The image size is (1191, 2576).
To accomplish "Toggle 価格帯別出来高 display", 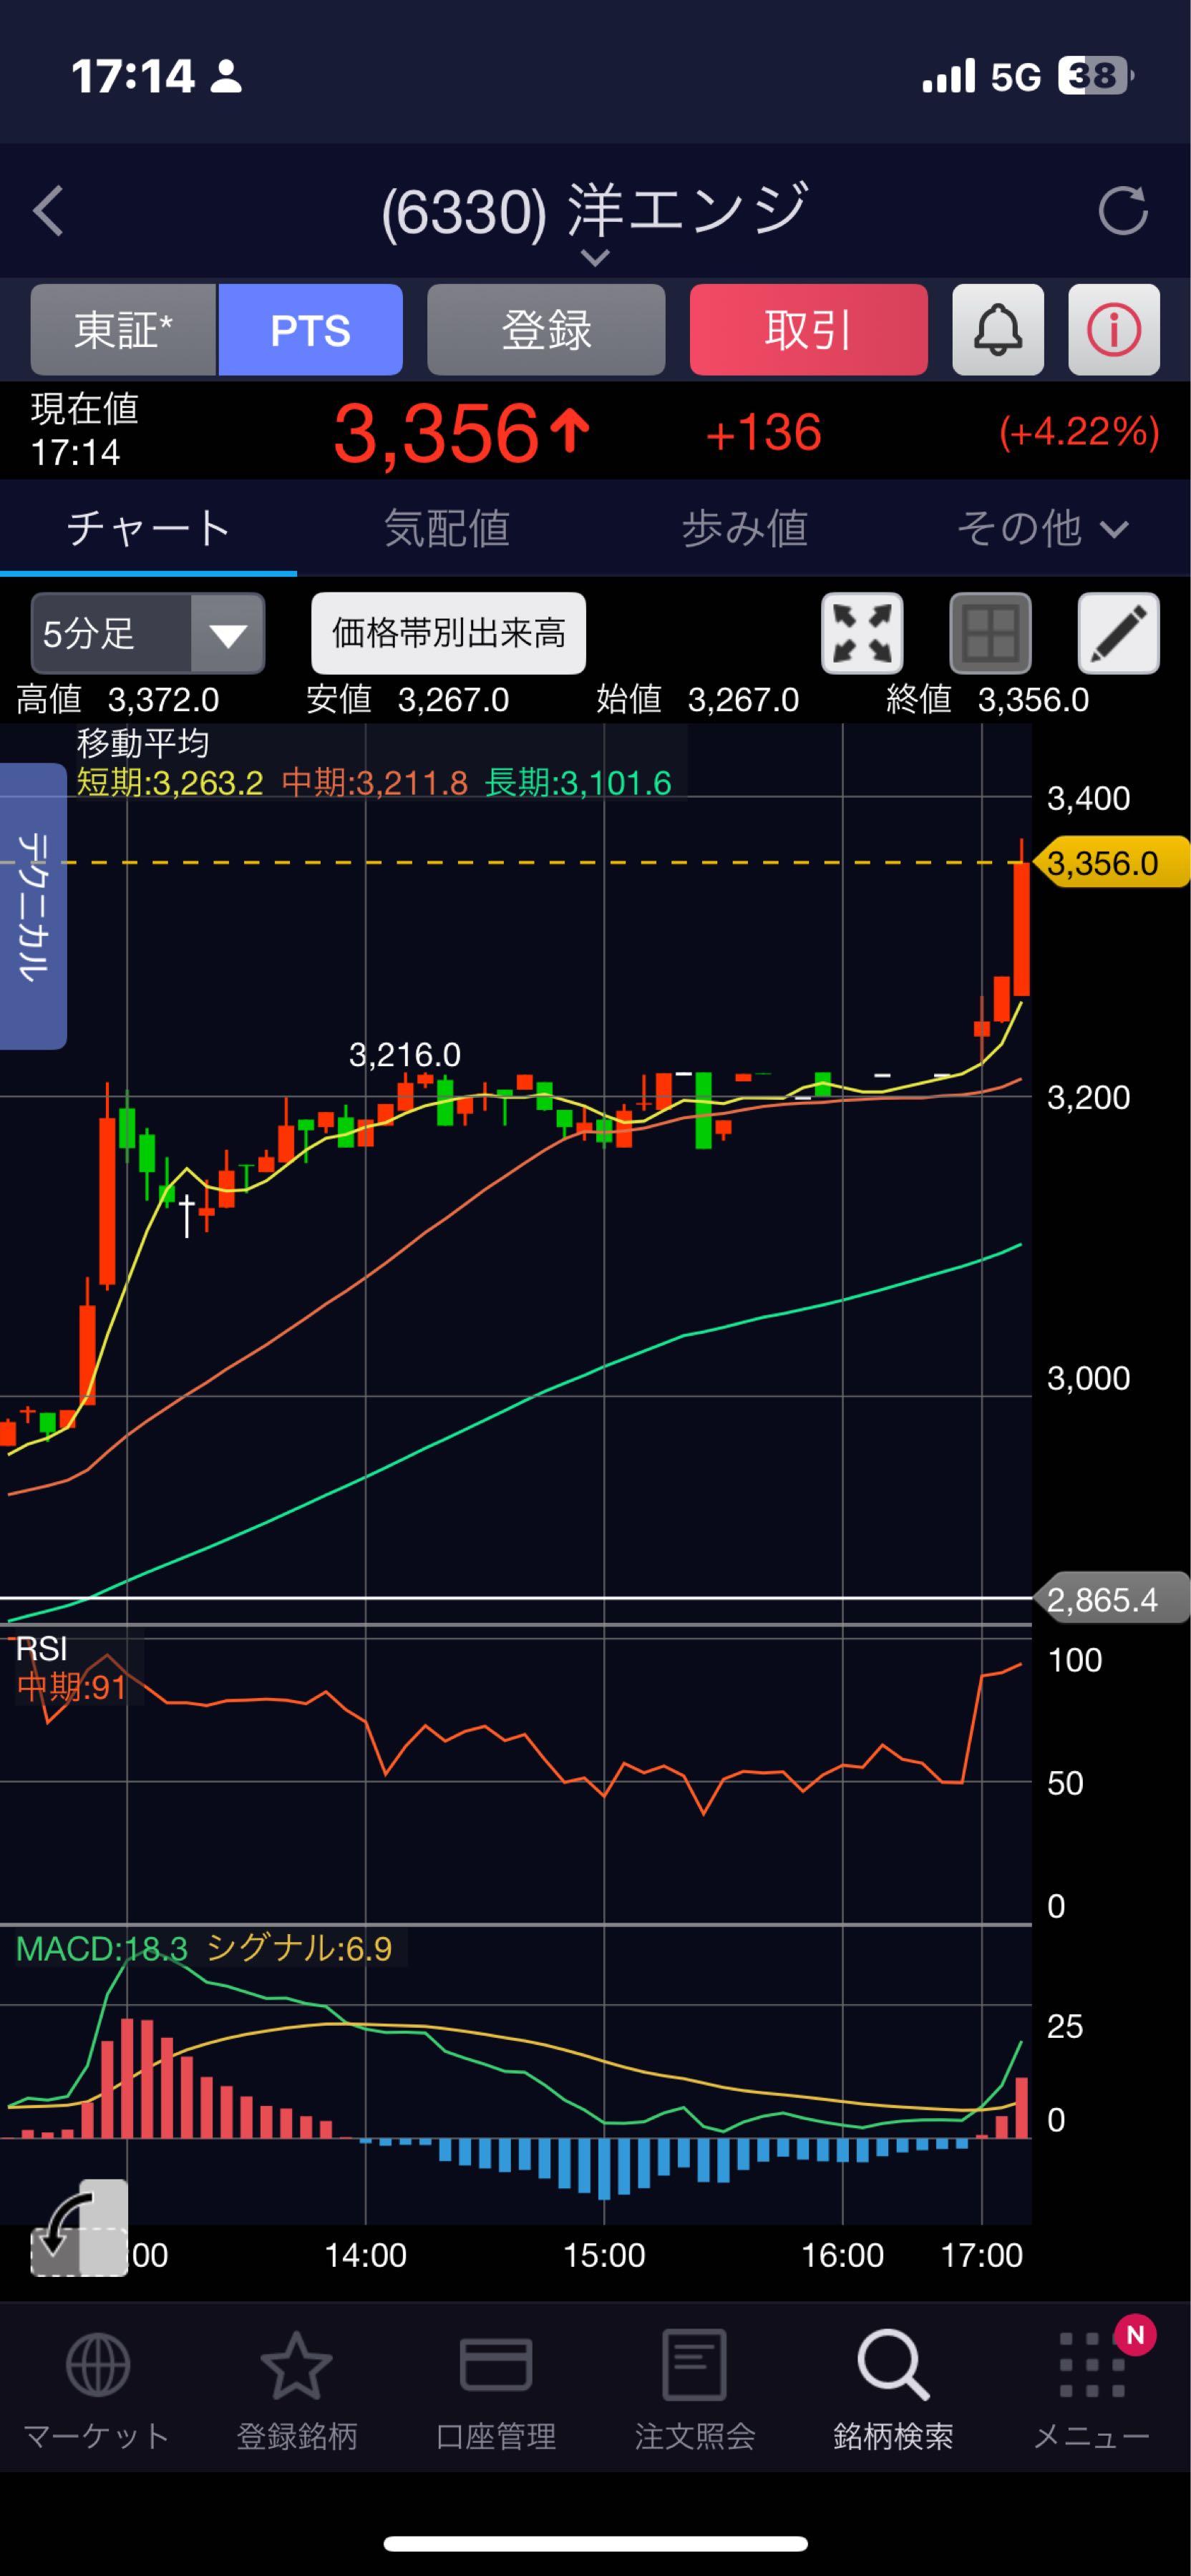I will pyautogui.click(x=448, y=634).
